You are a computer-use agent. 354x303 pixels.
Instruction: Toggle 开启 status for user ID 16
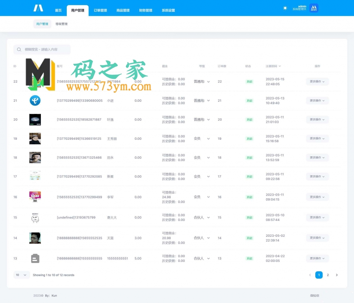pyautogui.click(x=249, y=197)
